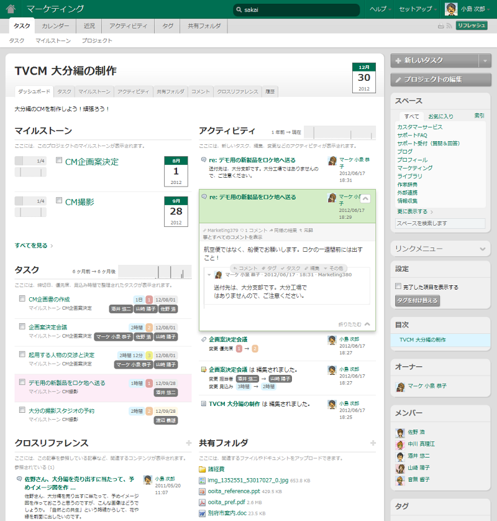Tick the checkbox for task 企画案決定会議

pyautogui.click(x=22, y=326)
